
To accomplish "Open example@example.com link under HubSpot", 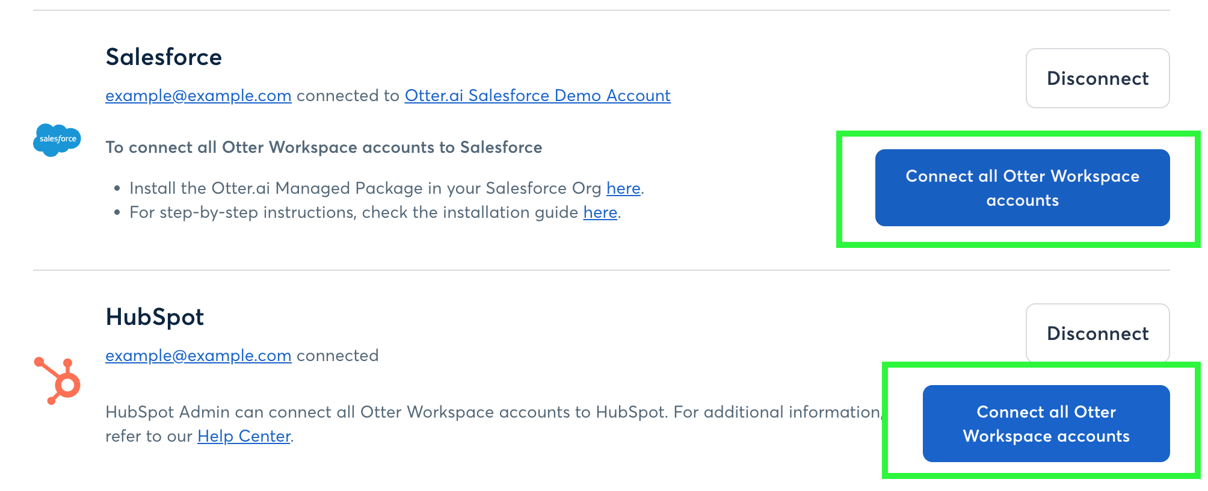I will (x=199, y=356).
